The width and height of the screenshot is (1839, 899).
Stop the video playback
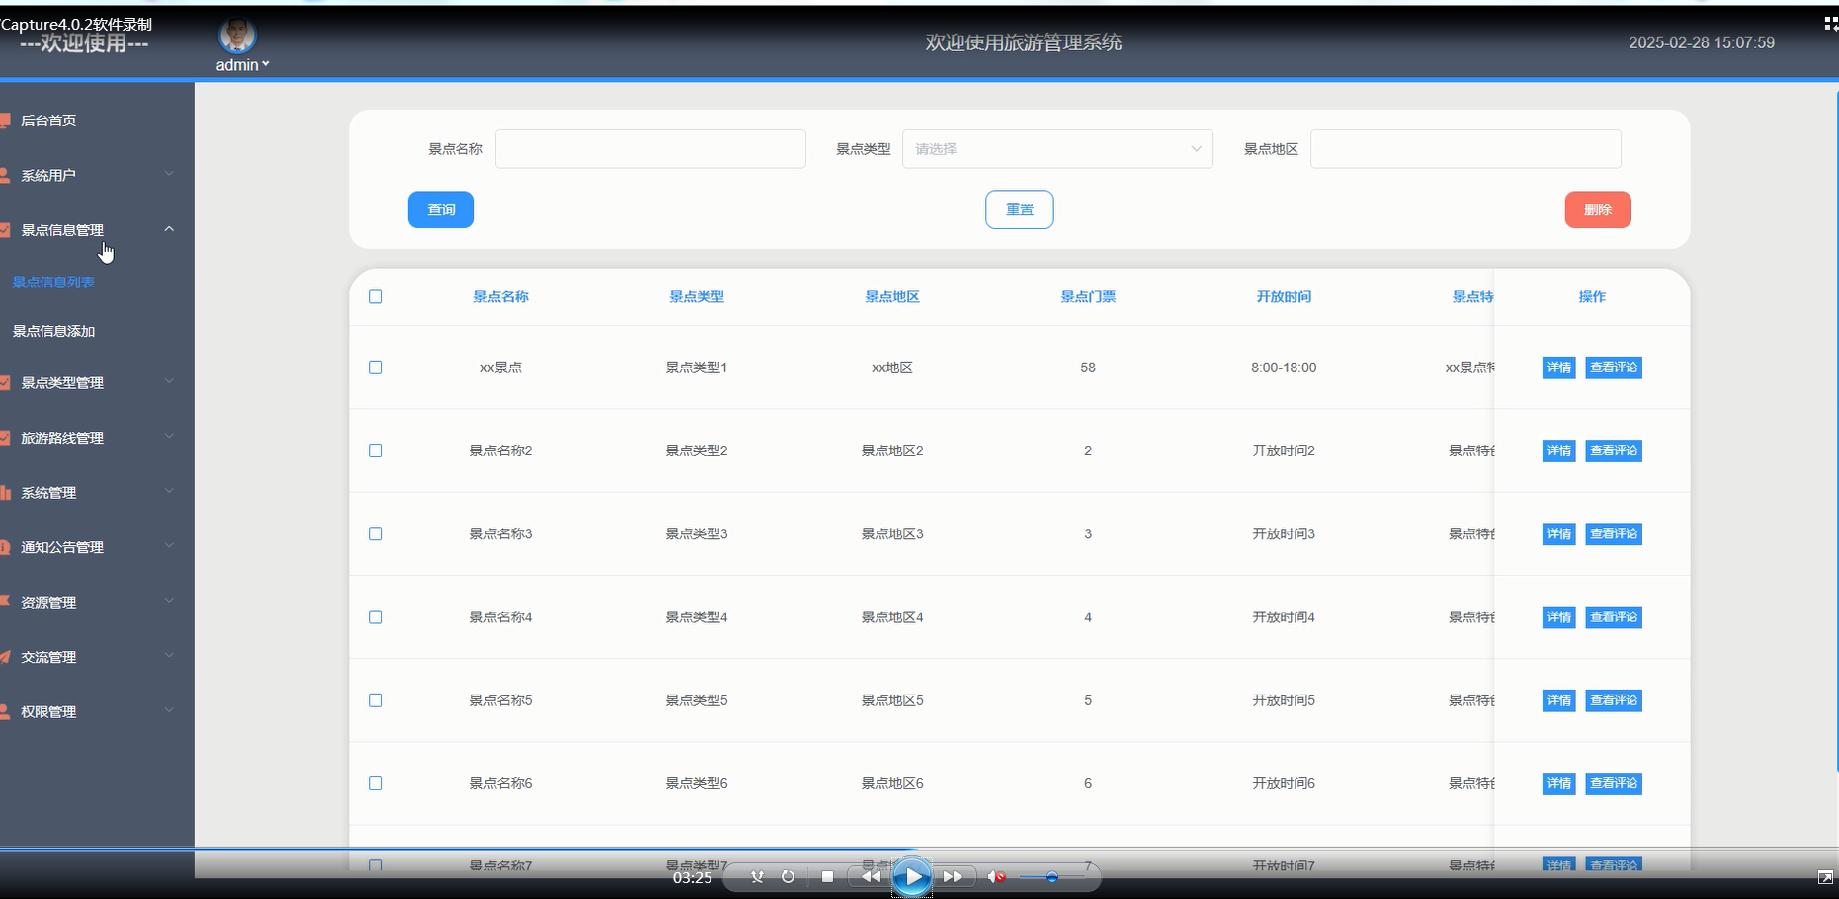(827, 876)
